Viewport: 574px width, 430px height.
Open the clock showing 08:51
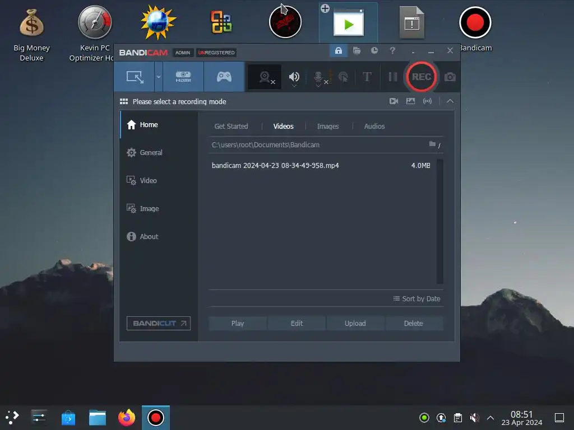(x=521, y=418)
